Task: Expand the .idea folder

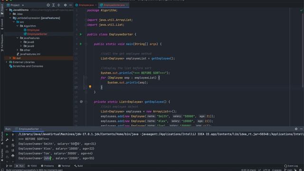Action: point(10,14)
